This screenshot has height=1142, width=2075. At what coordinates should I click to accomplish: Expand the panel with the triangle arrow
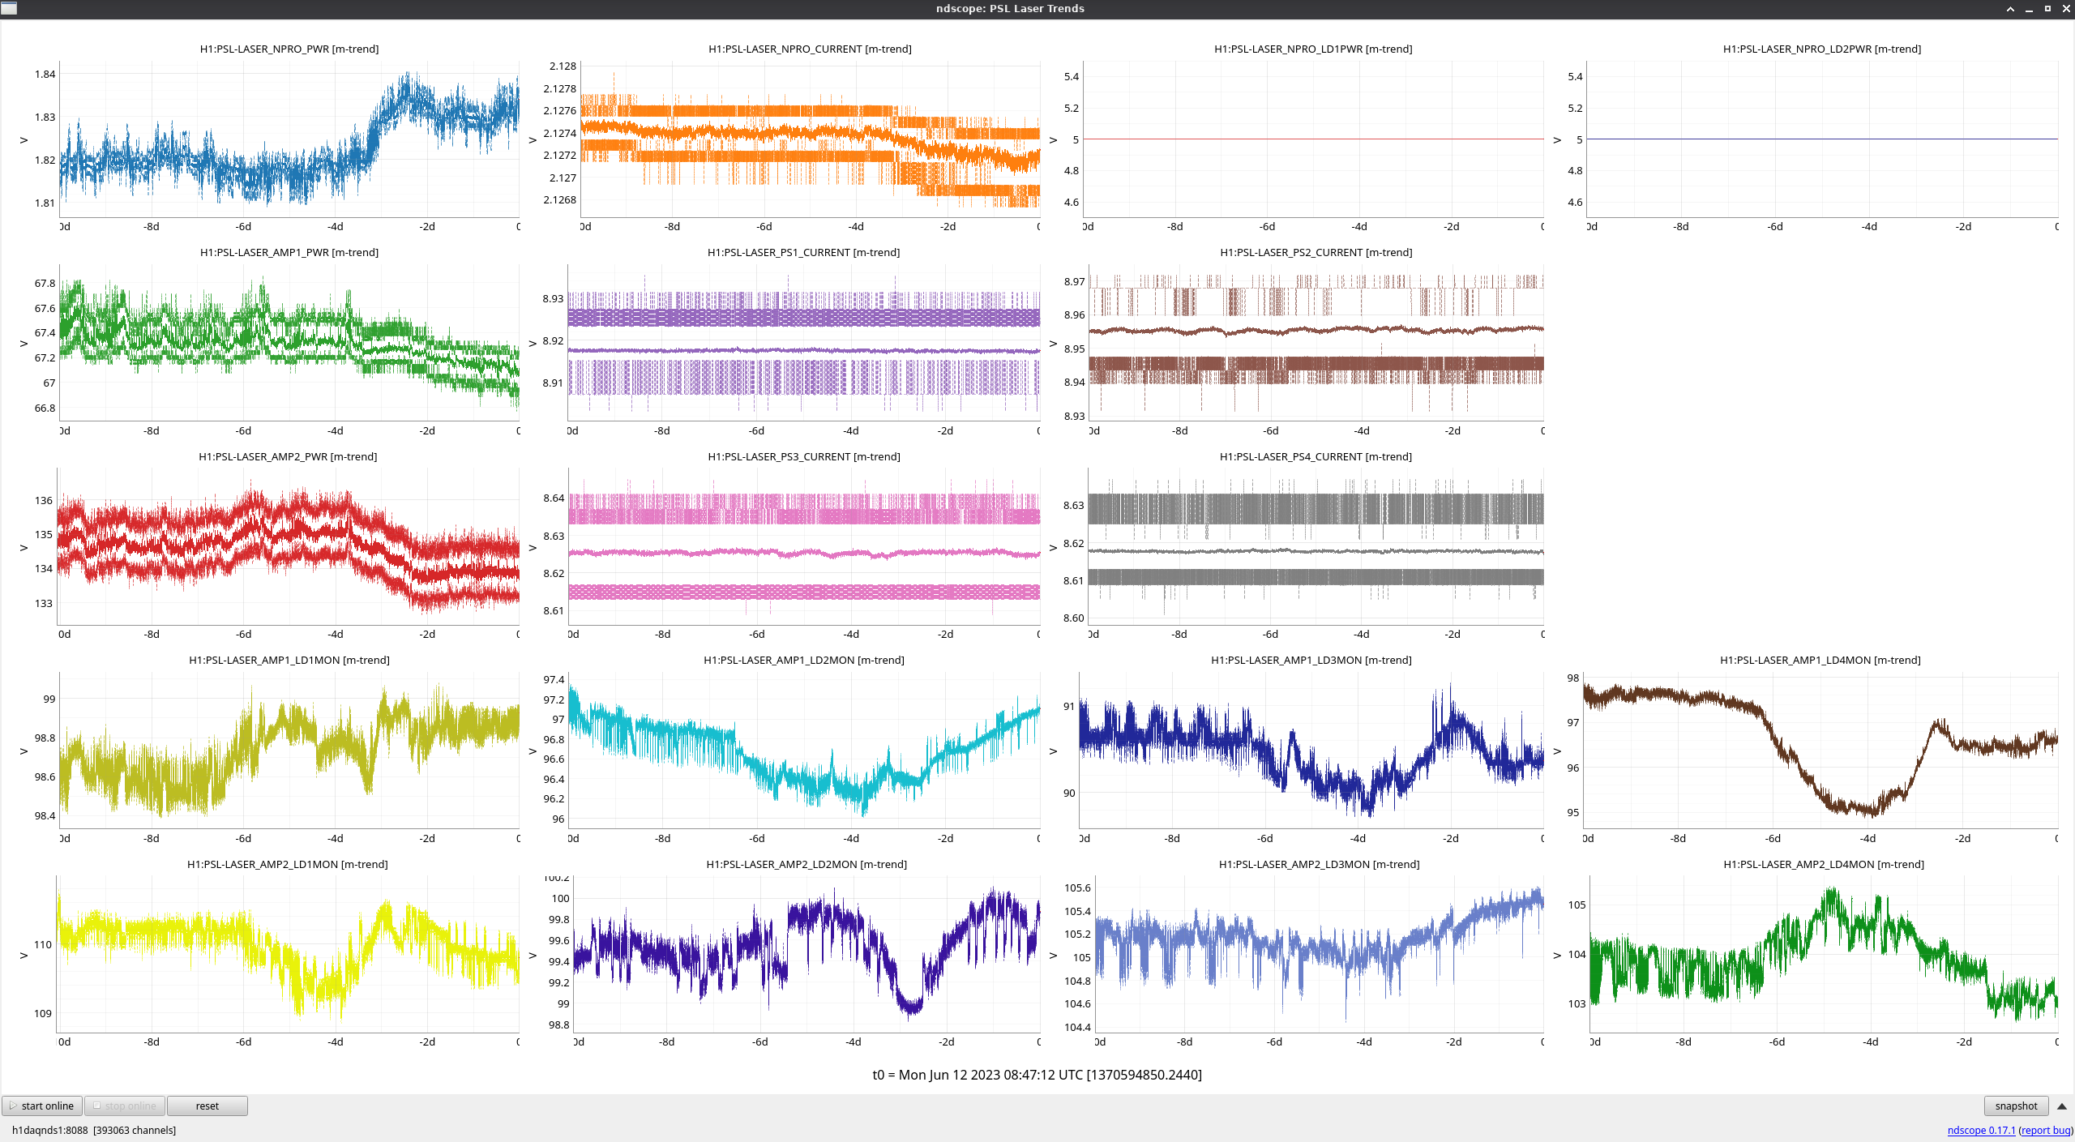coord(2062,1106)
